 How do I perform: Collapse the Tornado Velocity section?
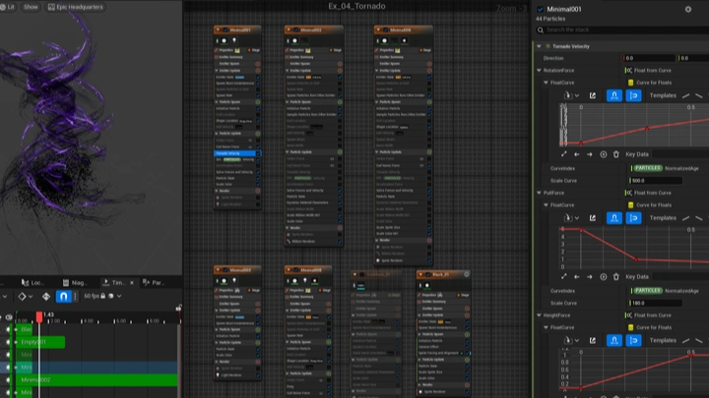pos(539,46)
